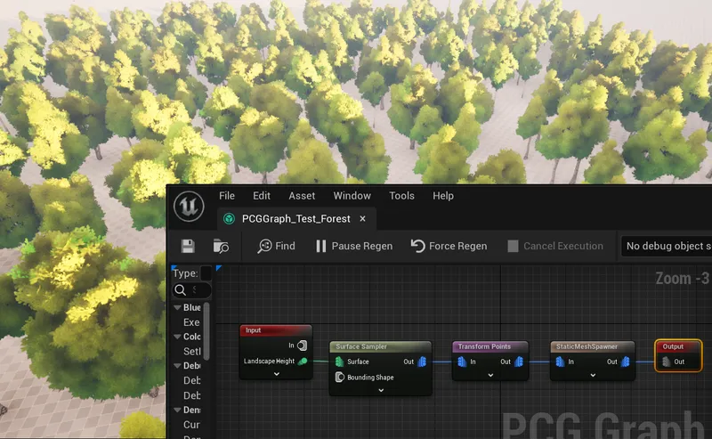The image size is (712, 439).
Task: Click the PCG graph tab icon
Action: (230, 218)
